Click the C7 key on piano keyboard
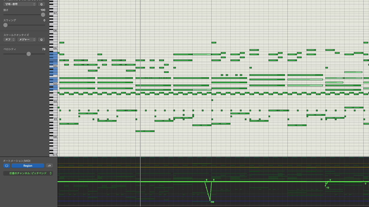 click(x=54, y=13)
